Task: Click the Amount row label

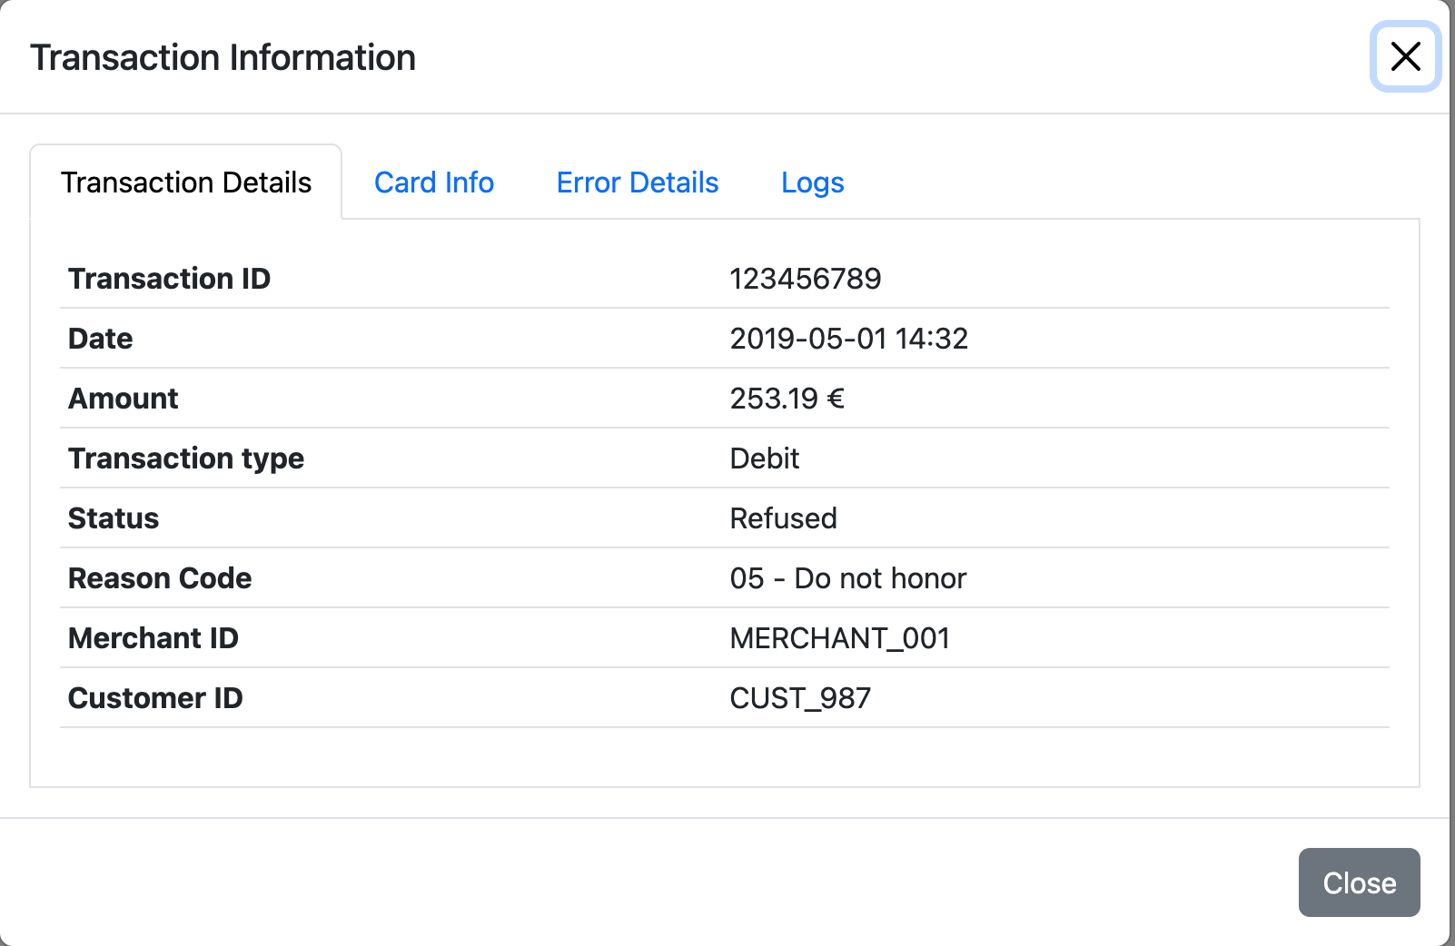Action: [124, 399]
